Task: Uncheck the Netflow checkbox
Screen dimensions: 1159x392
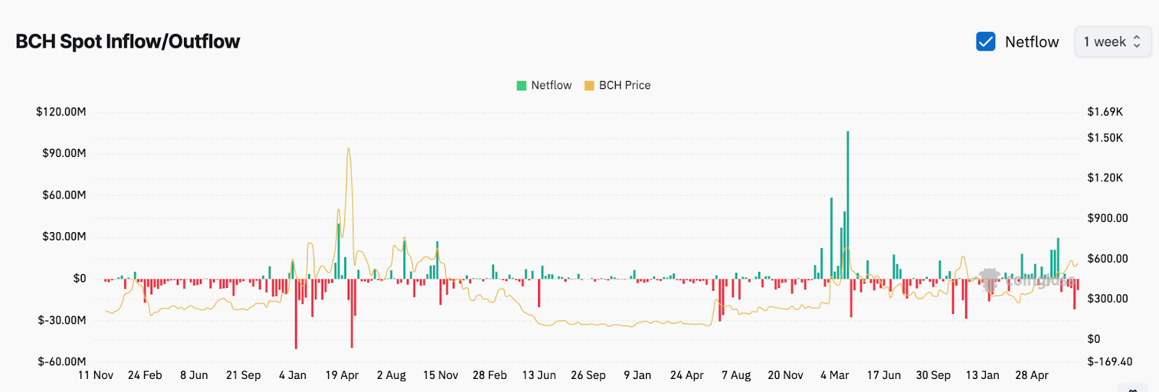Action: [985, 42]
